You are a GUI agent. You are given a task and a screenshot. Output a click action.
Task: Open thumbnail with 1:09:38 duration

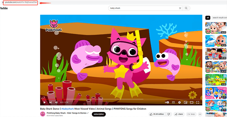pyautogui.click(x=216, y=54)
